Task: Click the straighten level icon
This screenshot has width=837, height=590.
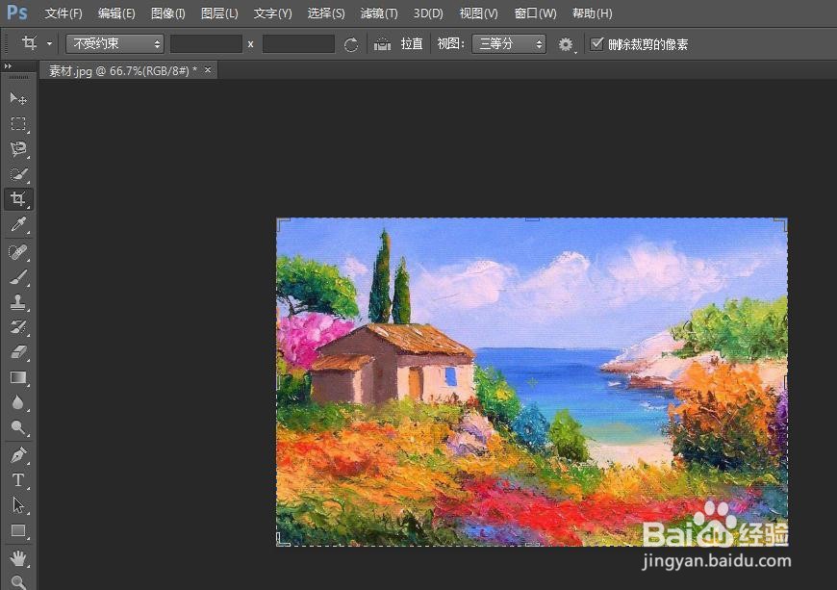Action: coord(382,44)
